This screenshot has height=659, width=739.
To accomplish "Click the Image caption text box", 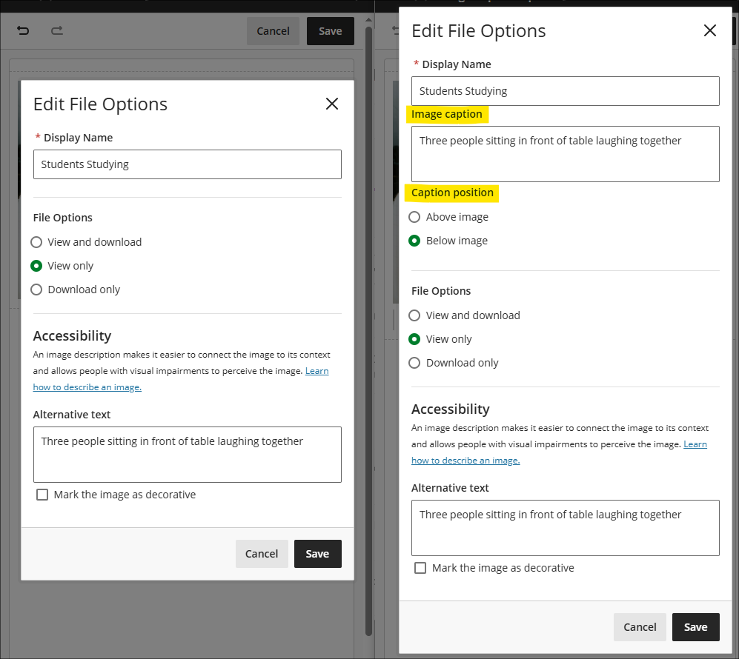I will [565, 154].
